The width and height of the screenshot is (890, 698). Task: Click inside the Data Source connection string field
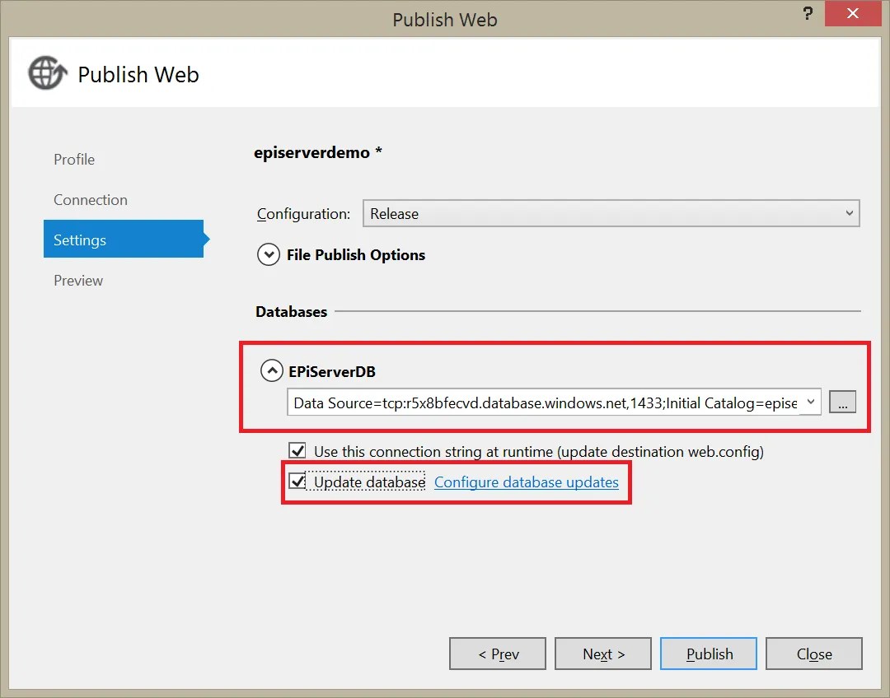pyautogui.click(x=544, y=402)
